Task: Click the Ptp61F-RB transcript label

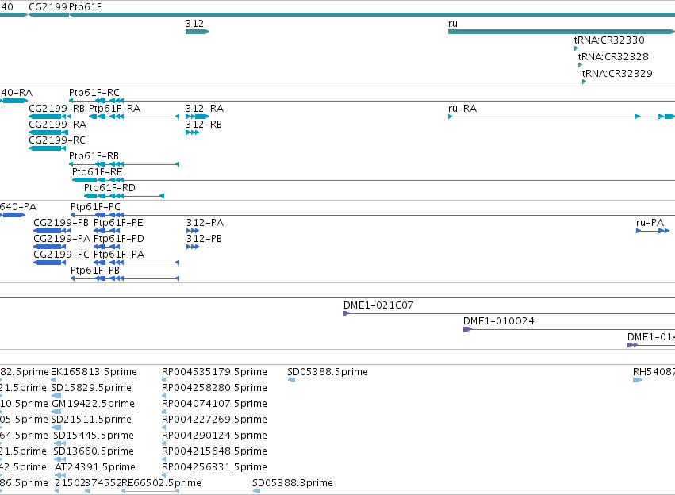Action: pos(94,156)
